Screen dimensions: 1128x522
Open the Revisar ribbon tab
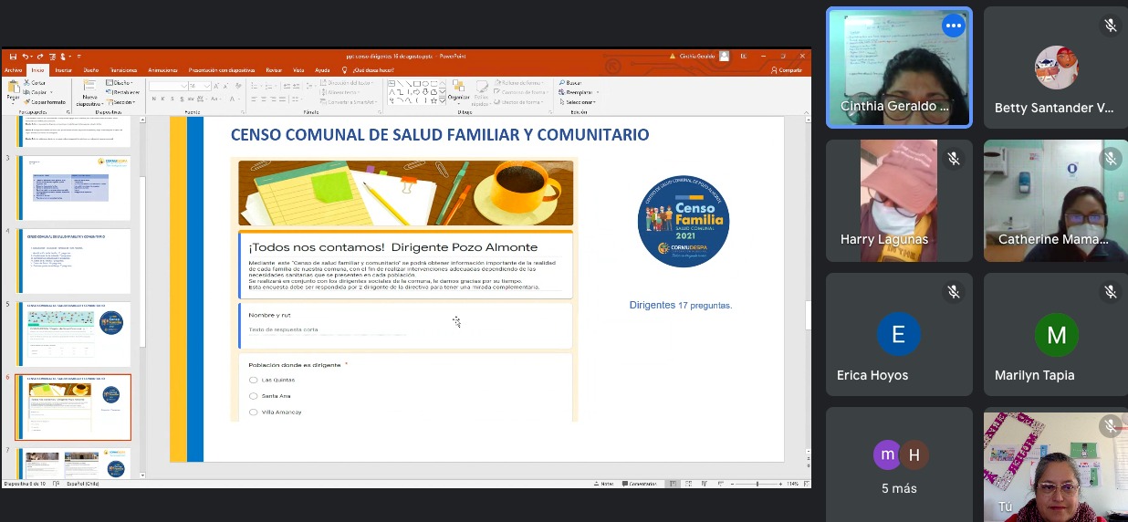click(274, 70)
